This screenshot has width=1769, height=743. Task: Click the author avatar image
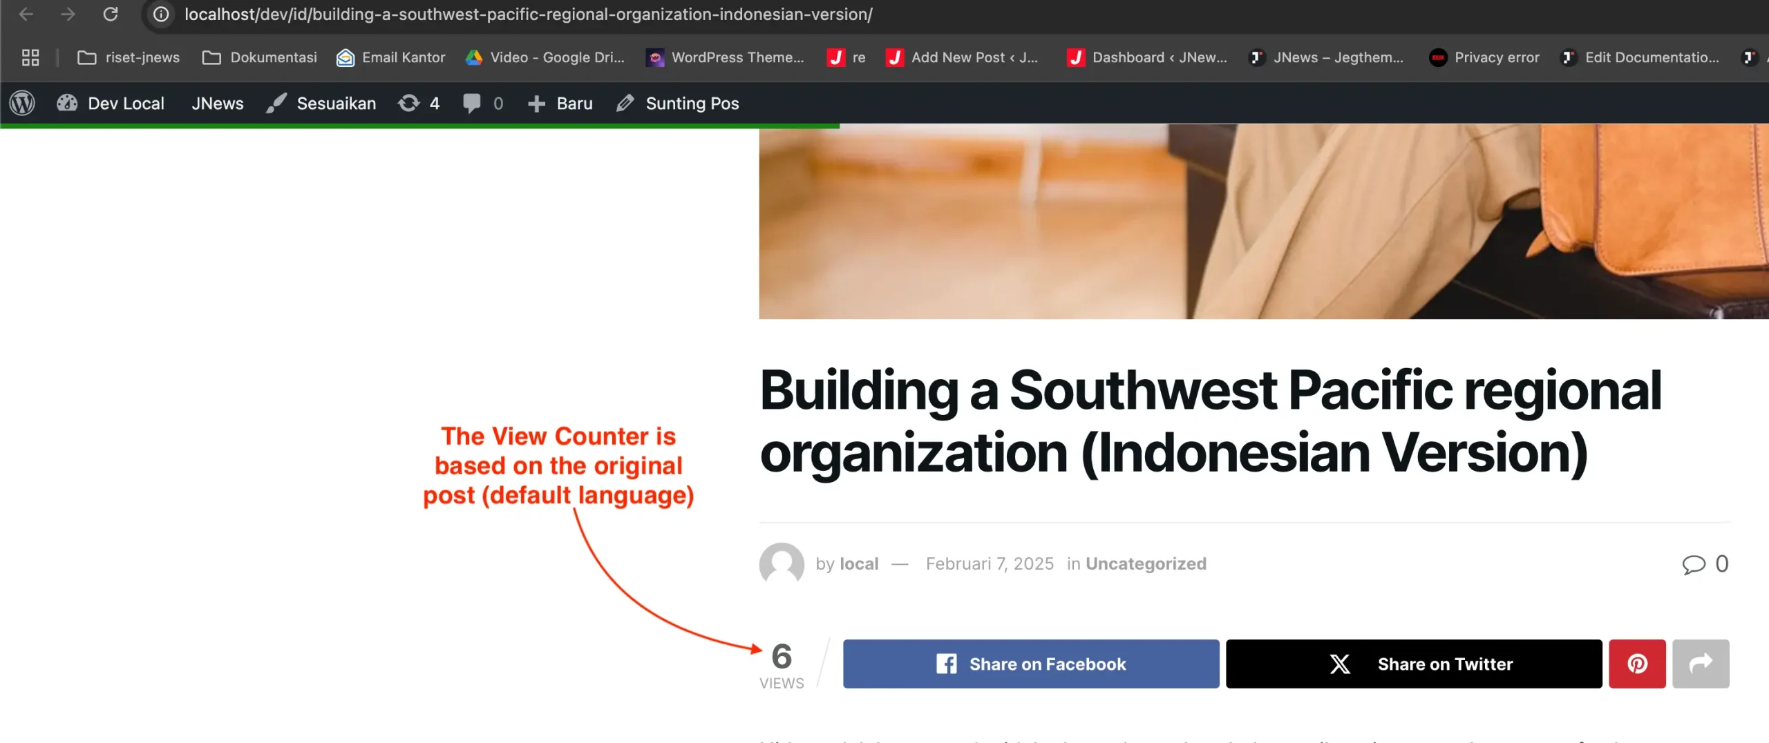(782, 564)
